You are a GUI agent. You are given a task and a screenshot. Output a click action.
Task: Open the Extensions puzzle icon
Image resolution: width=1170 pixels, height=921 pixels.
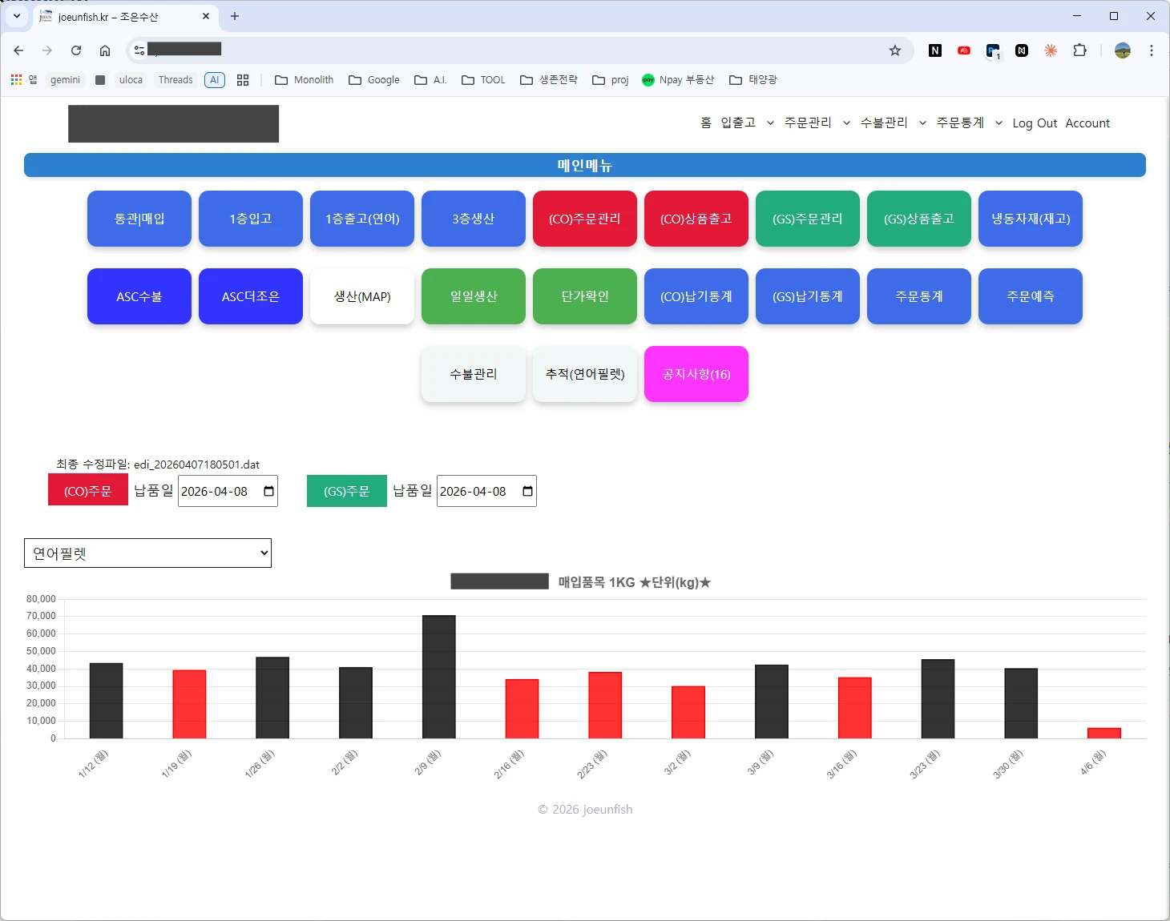click(1079, 50)
